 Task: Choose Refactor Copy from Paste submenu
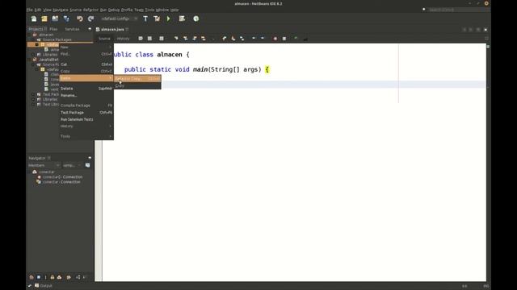(x=137, y=79)
